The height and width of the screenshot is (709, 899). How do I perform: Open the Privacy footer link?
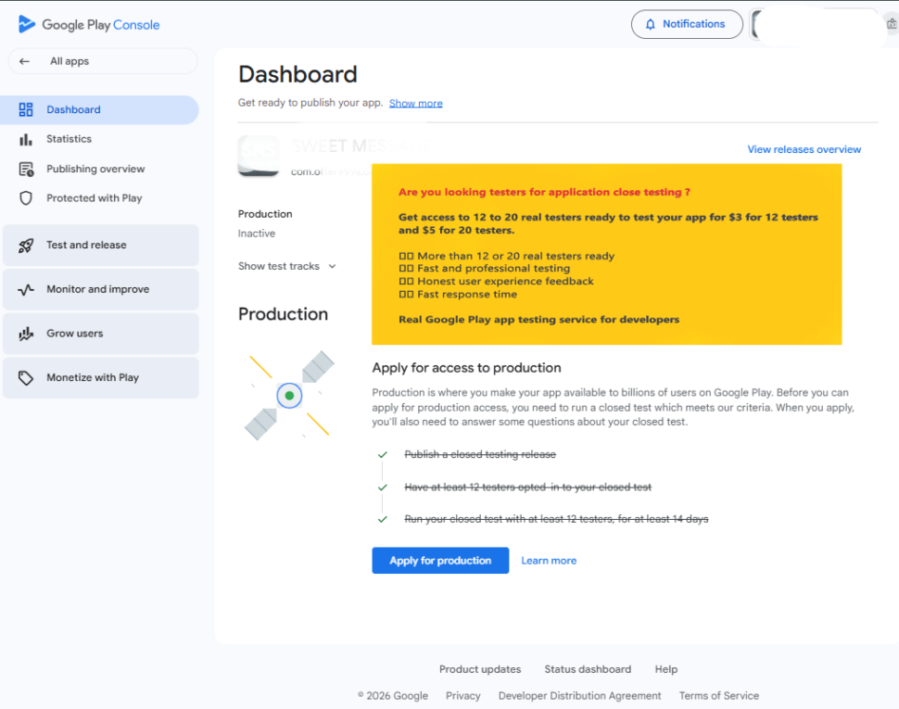coord(463,696)
